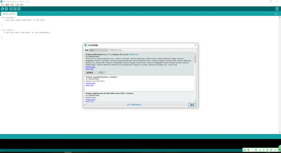
Task: Open the tab options dropdown arrow at right
Action: pos(276,13)
